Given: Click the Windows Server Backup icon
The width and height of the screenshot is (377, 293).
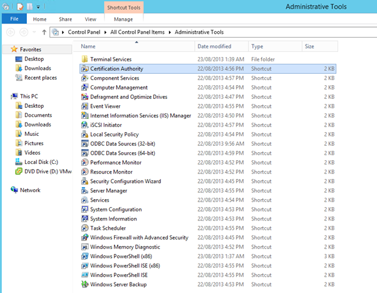Looking at the screenshot, I should tap(85, 285).
